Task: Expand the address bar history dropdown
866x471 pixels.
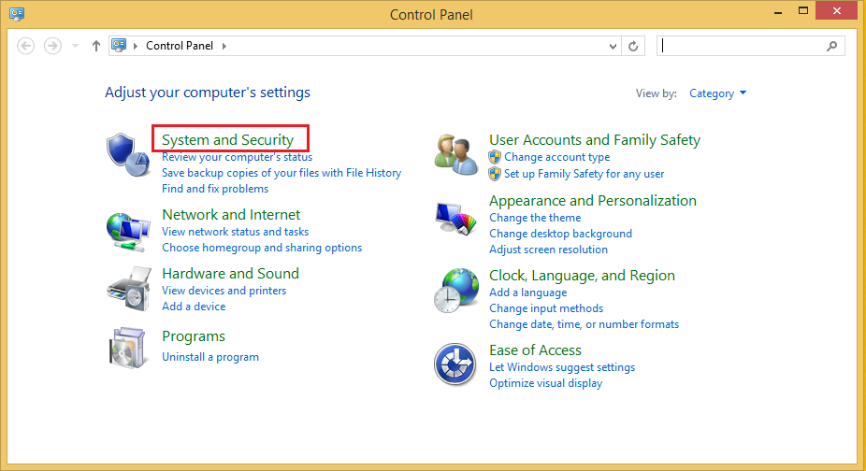Action: point(613,46)
